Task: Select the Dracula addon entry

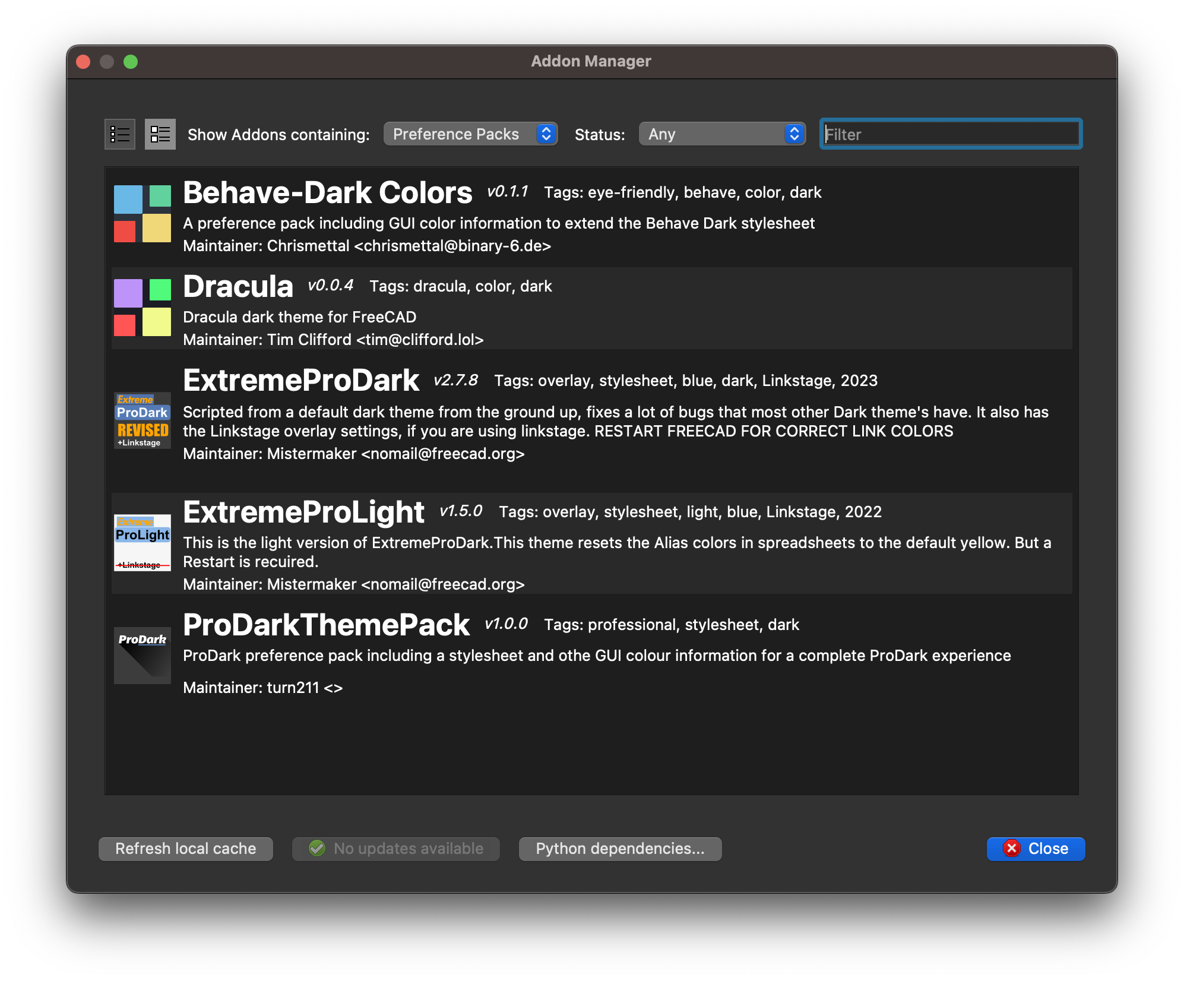Action: point(534,309)
